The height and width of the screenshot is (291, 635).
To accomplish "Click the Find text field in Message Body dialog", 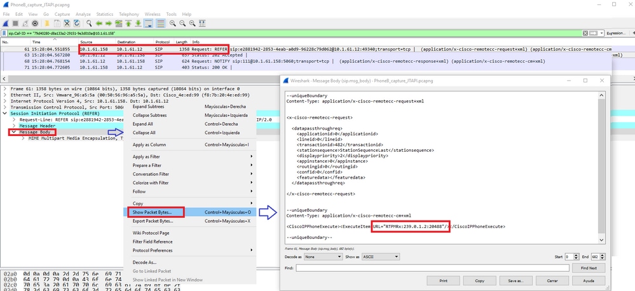I will coord(432,268).
